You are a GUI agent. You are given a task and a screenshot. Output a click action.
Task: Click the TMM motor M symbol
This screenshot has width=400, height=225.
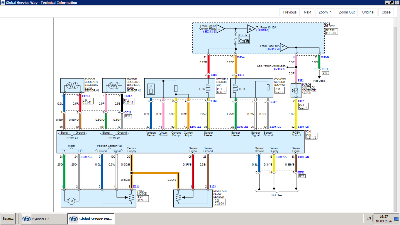click(71, 200)
